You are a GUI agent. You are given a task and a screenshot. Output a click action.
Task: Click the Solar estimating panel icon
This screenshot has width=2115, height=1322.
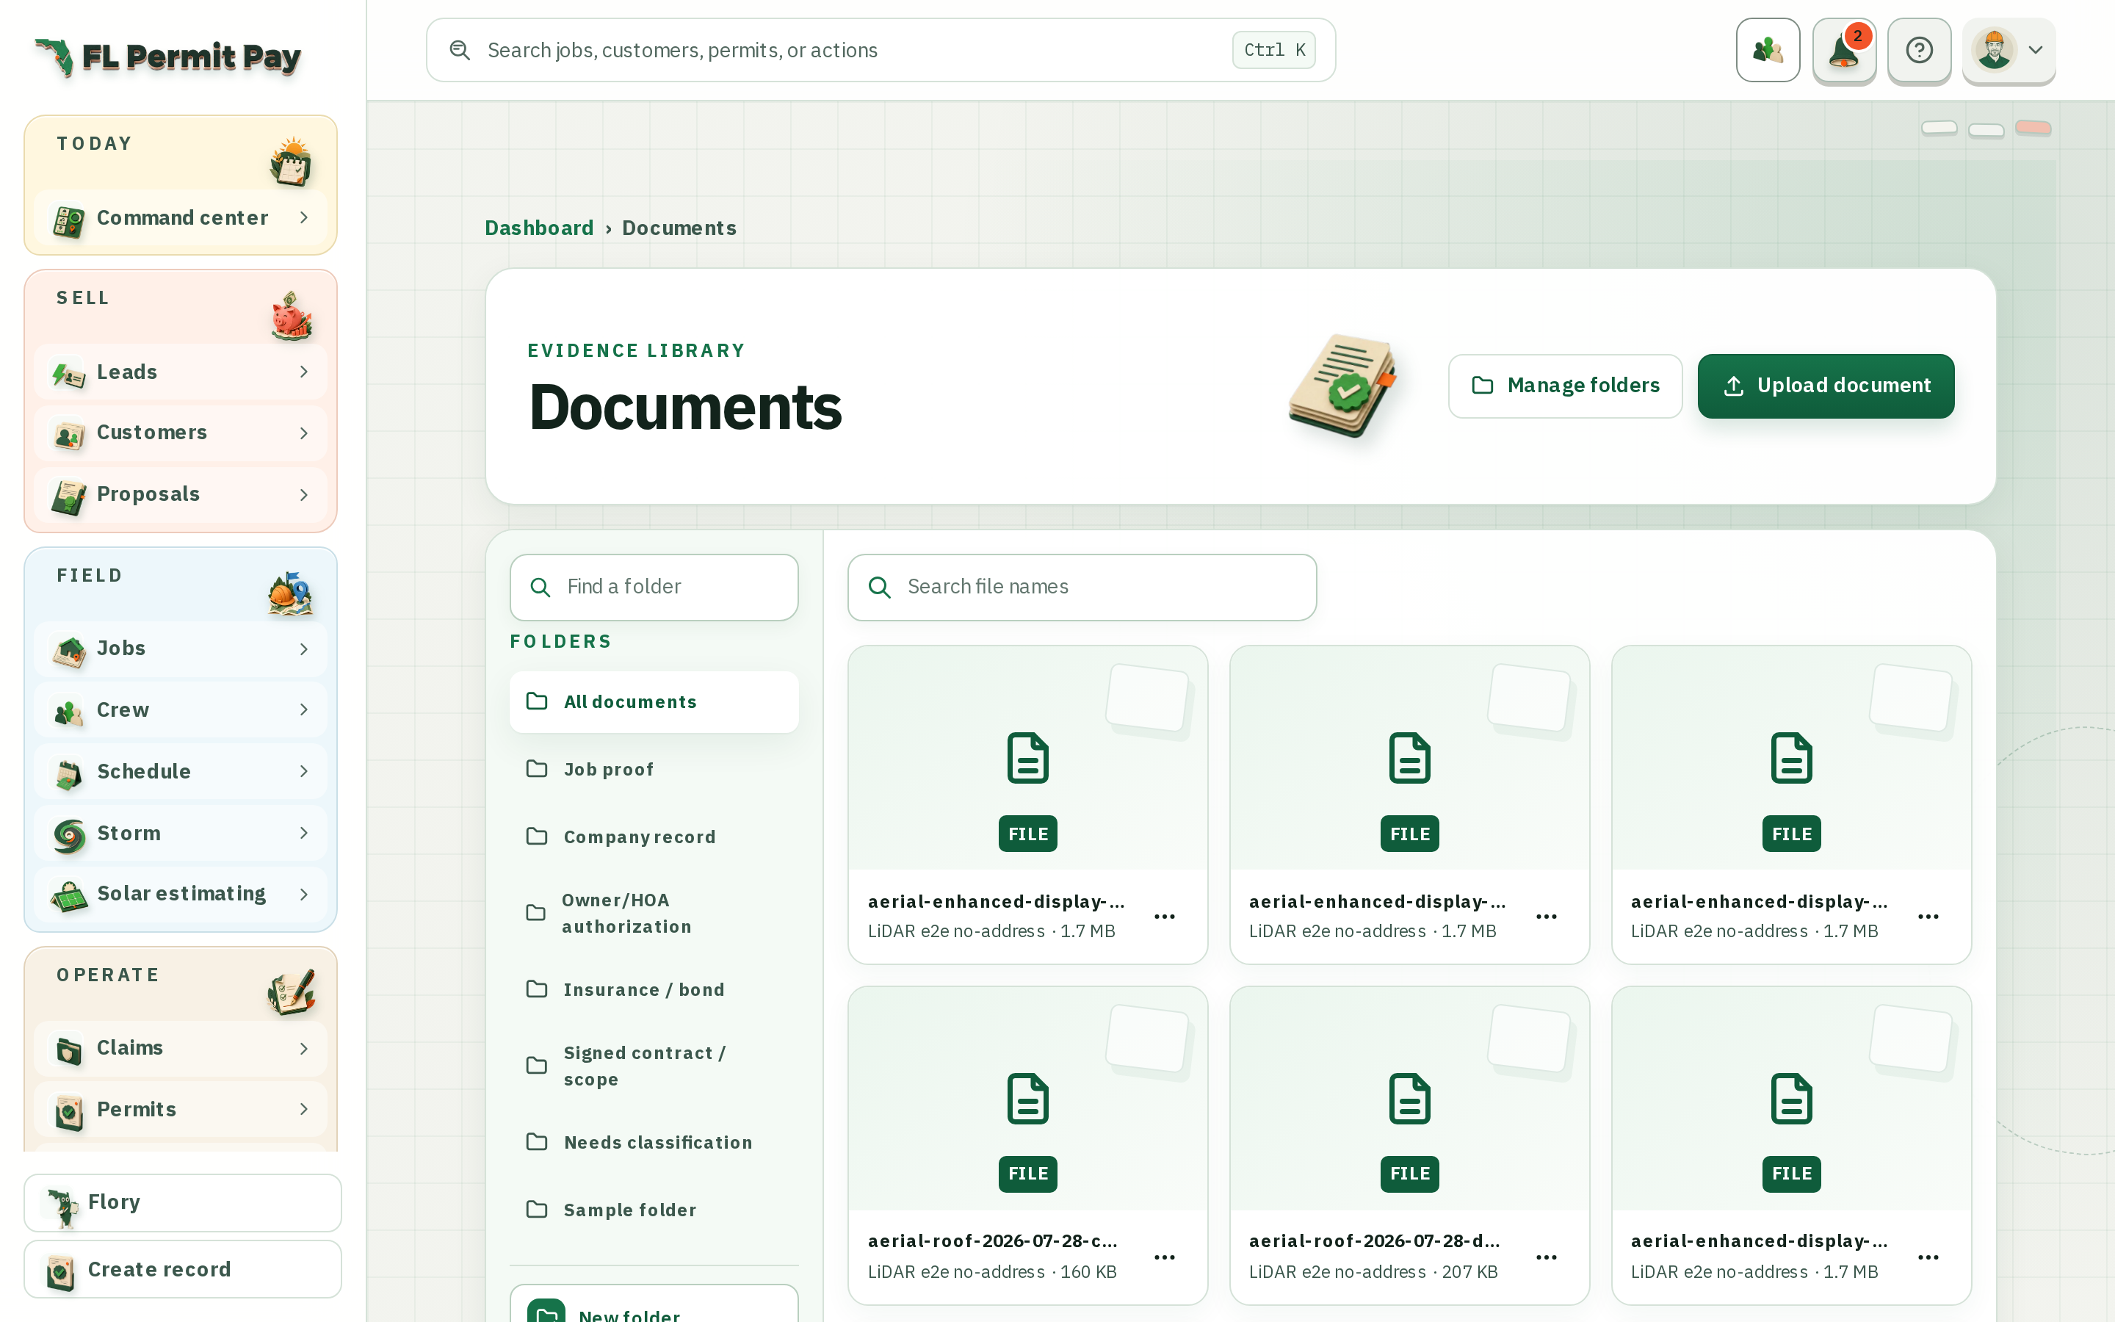click(x=68, y=895)
